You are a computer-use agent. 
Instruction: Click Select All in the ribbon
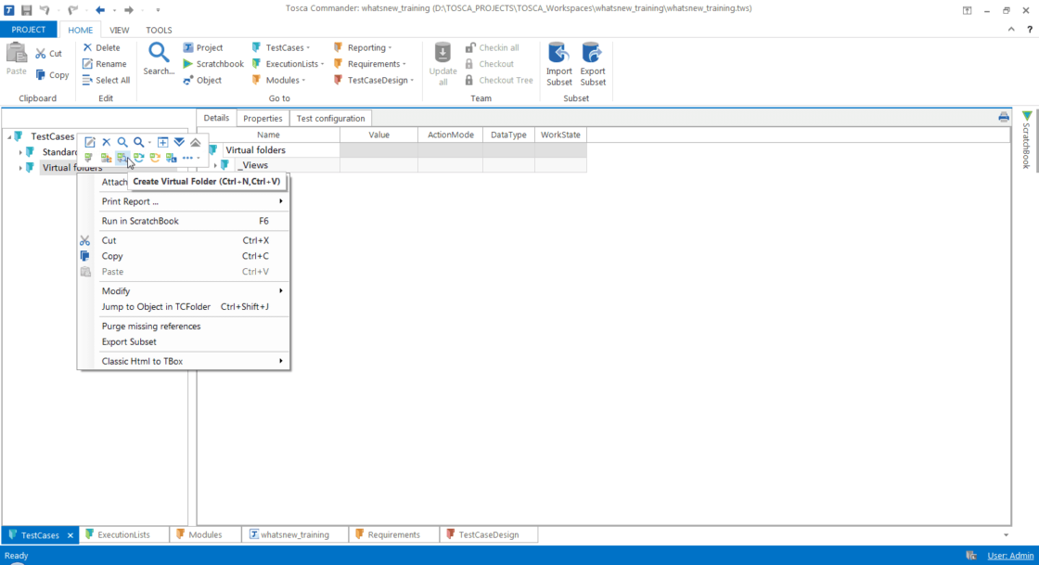(x=106, y=80)
